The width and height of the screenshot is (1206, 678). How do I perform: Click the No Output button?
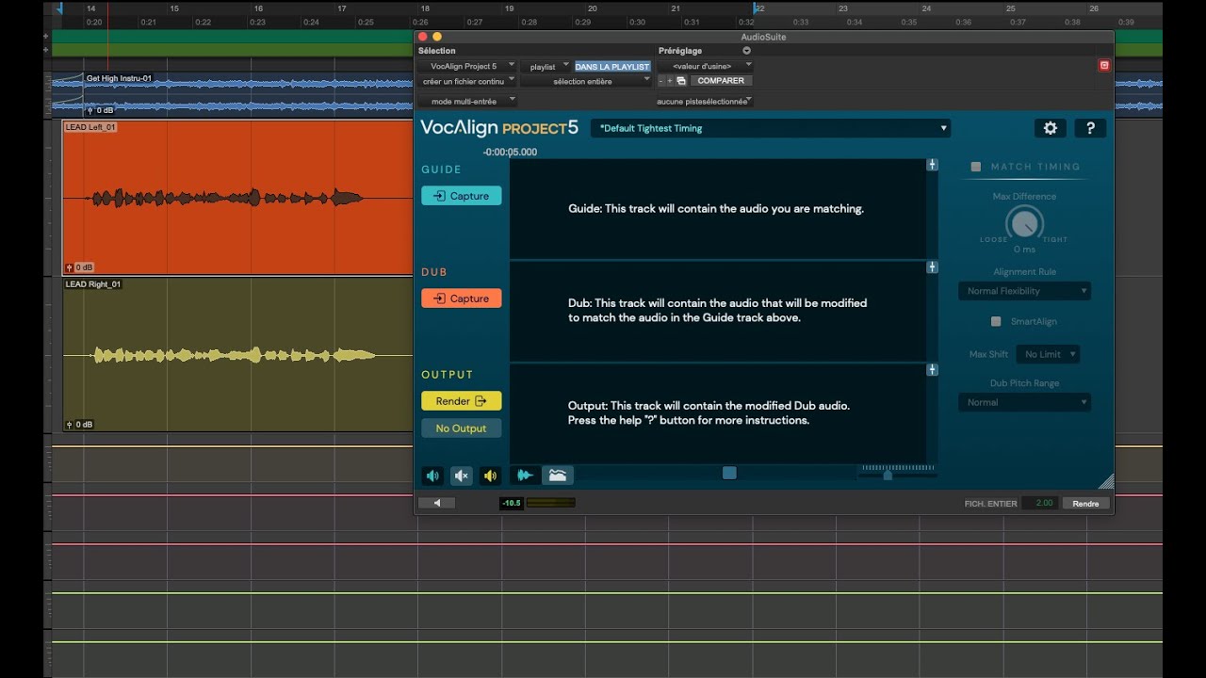(462, 428)
